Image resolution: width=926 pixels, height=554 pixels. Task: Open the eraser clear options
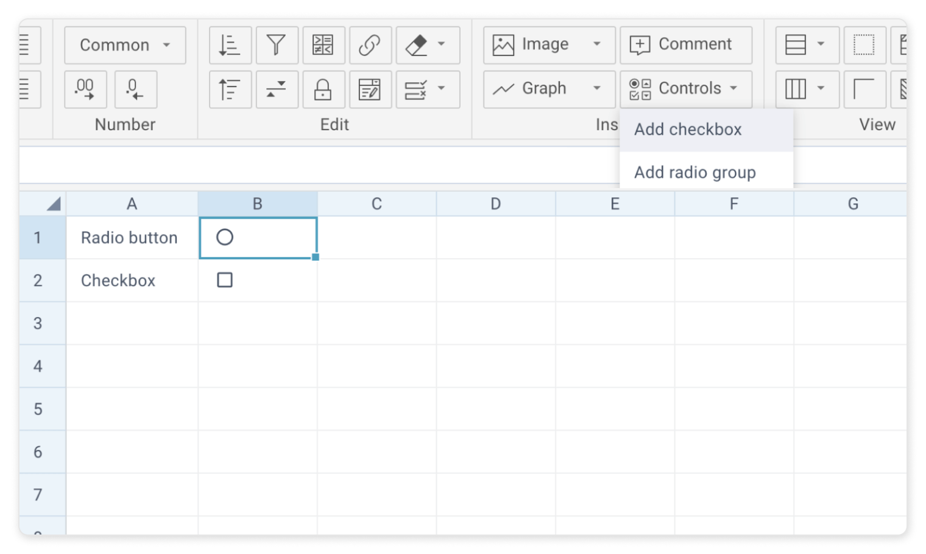[428, 45]
